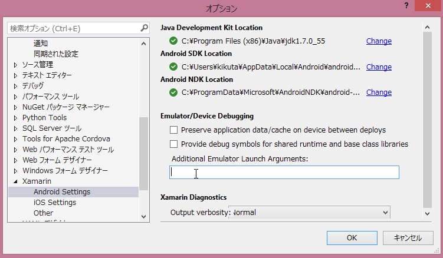Expand Web パフォーマンス テスト ツール node
Image resolution: width=443 pixels, height=258 pixels.
[x=15, y=150]
